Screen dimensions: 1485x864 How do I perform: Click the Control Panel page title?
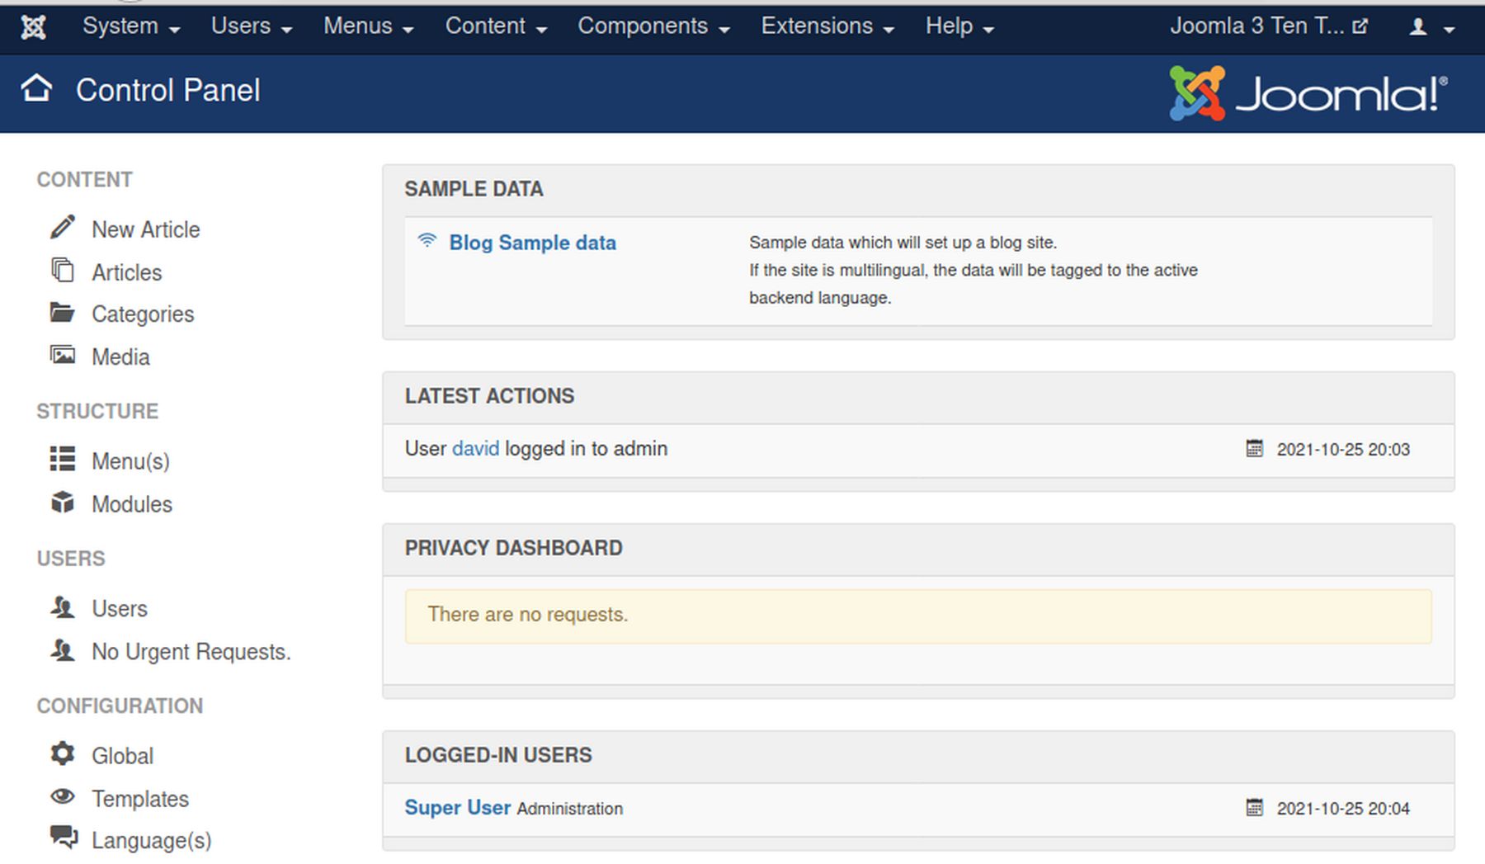(x=168, y=90)
